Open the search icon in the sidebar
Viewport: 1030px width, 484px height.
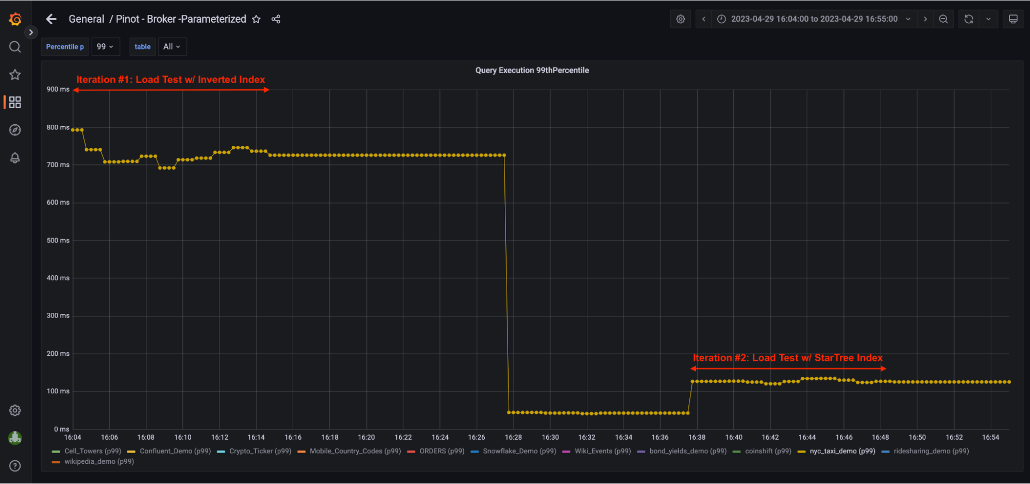(14, 46)
